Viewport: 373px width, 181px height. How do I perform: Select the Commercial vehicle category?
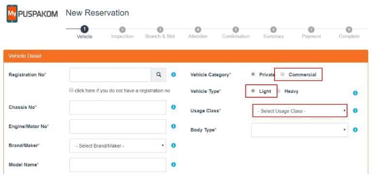click(x=282, y=75)
